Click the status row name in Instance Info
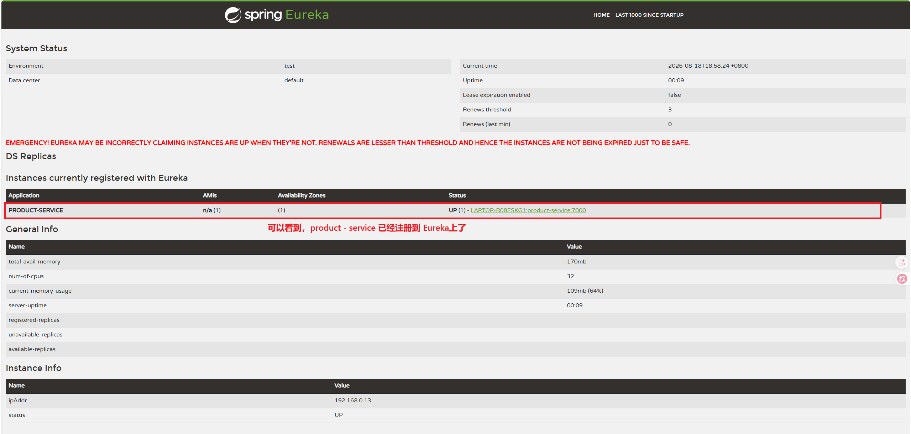Screen dimensions: 911x434 (x=17, y=415)
